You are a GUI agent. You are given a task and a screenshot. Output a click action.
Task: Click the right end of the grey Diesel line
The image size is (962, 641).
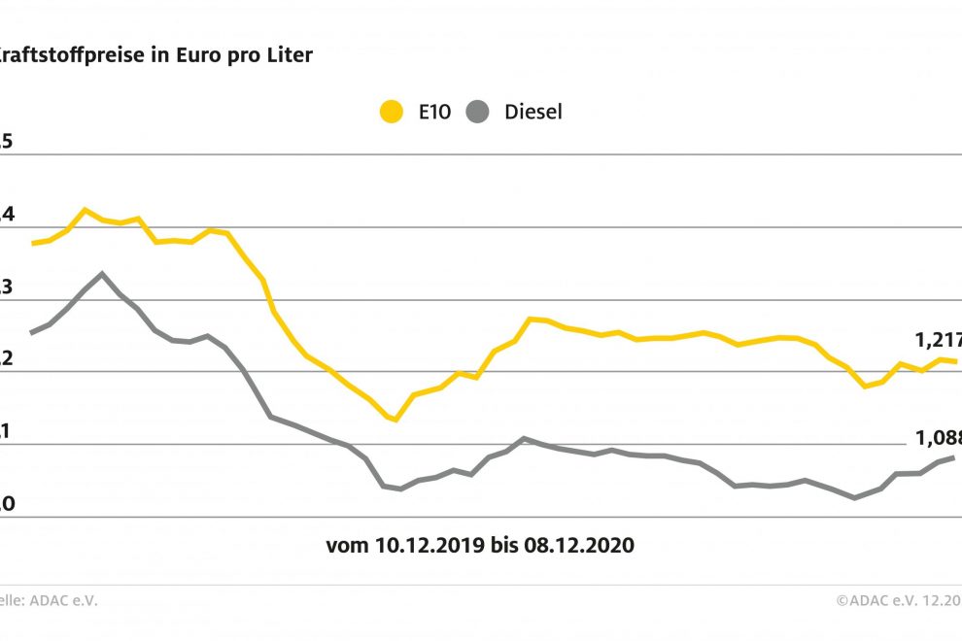953,457
